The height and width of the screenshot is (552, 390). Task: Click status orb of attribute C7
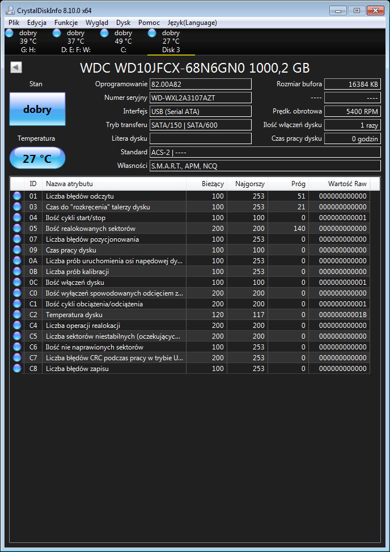(x=17, y=358)
